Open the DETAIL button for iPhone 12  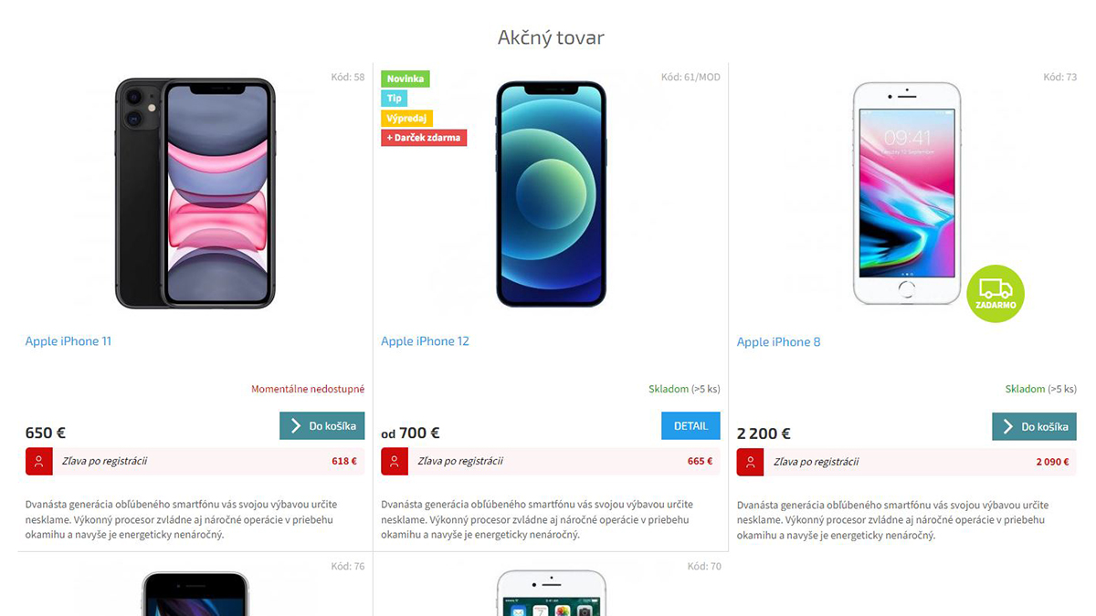click(690, 426)
